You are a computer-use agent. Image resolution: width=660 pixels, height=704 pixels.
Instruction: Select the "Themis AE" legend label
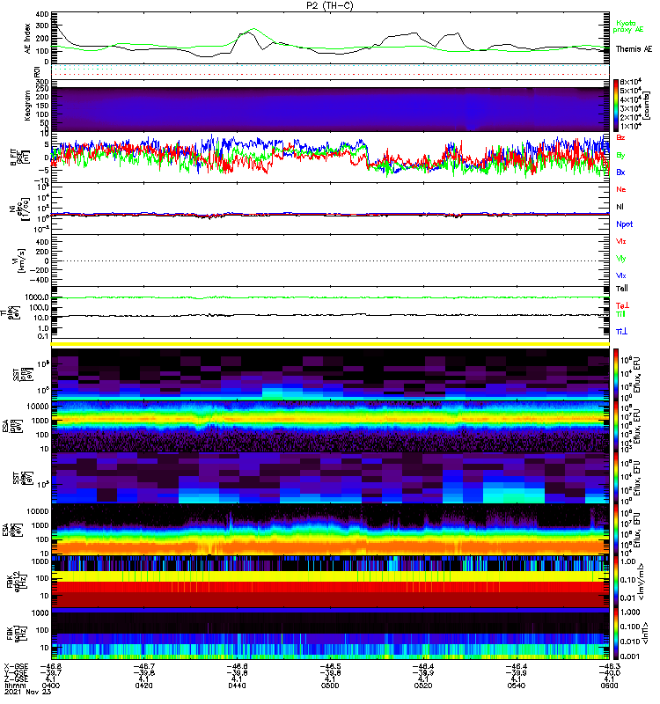[634, 49]
